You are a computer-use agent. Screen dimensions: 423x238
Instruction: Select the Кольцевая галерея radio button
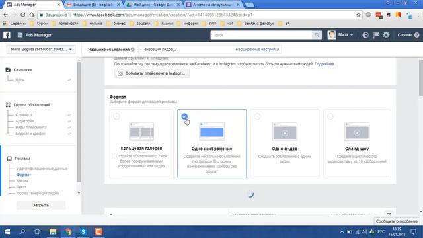click(x=116, y=116)
